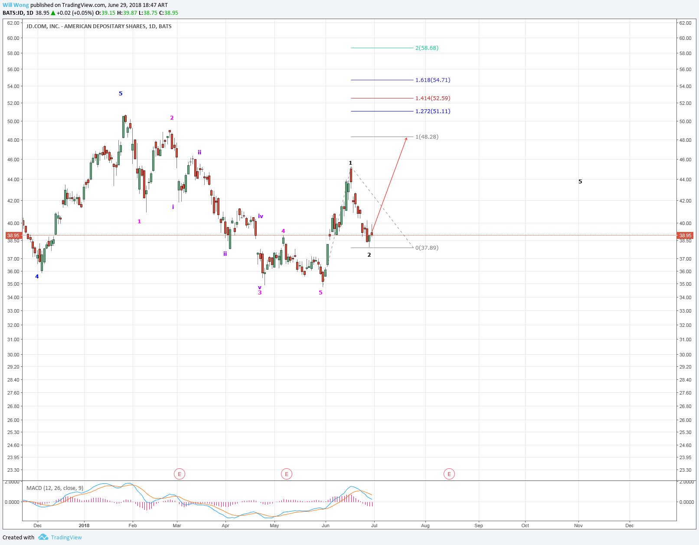Viewport: 699px width, 545px height.
Task: Select the 0(37.89) Fibonacci level label
Action: pyautogui.click(x=427, y=248)
